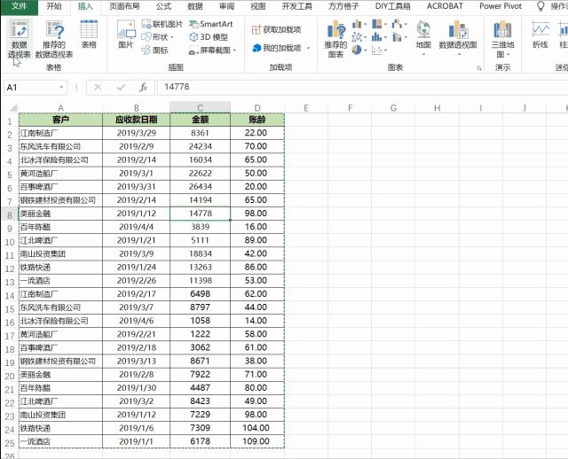Insert a Line sparkline (折线)
568x459 pixels.
[x=540, y=35]
